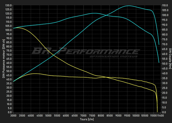Click the cyan power curve peak near 9500 rpm
Screen dimensions: 172x123
click(x=128, y=6)
